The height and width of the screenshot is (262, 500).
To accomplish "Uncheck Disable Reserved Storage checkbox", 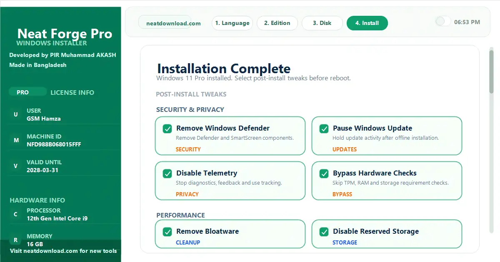I will (x=324, y=232).
